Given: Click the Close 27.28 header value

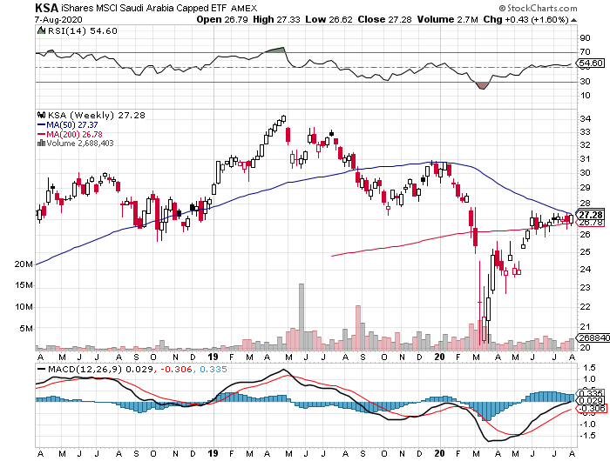Looking at the screenshot, I should point(385,19).
